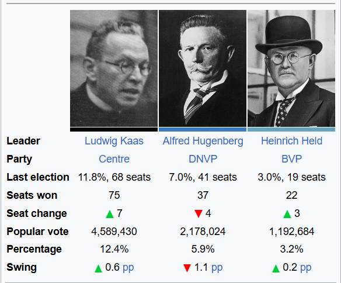Open the Alfred Hugenberg portrait photo

click(x=203, y=68)
